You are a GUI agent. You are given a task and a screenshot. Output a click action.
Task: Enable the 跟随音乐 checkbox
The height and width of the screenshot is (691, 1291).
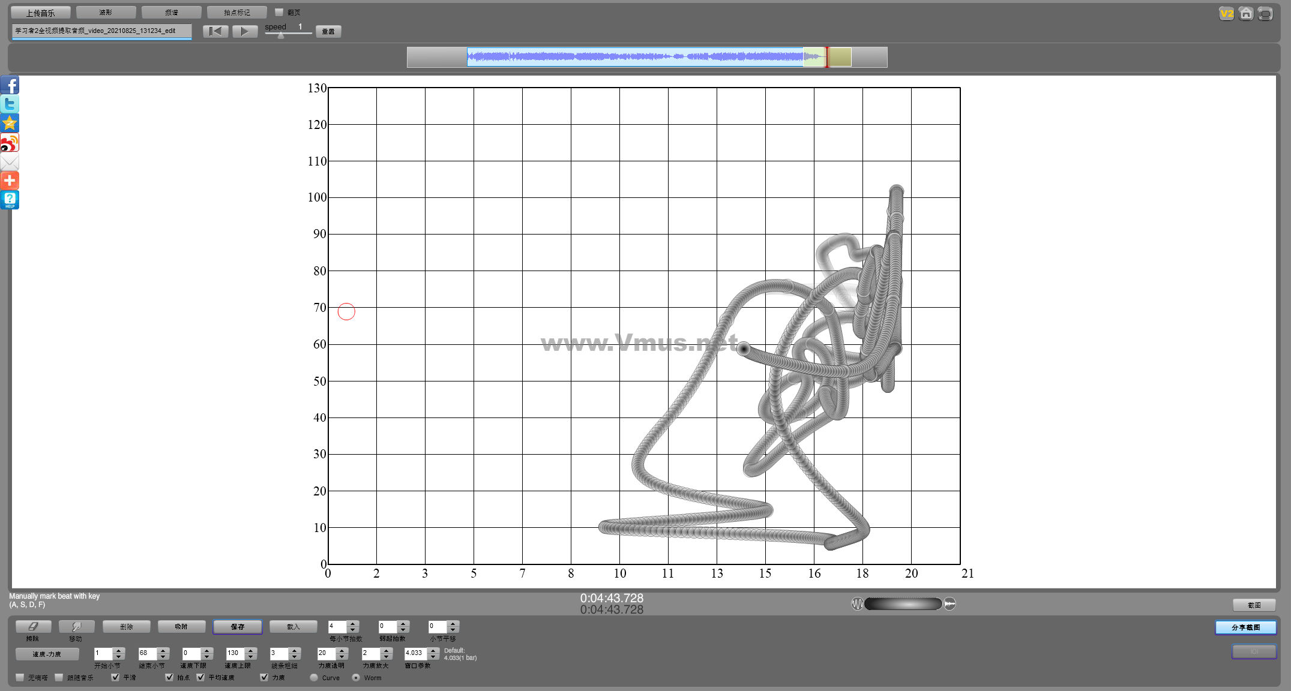click(59, 677)
